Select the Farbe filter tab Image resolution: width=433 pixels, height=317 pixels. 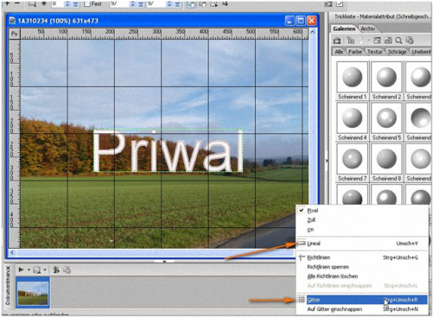(355, 52)
